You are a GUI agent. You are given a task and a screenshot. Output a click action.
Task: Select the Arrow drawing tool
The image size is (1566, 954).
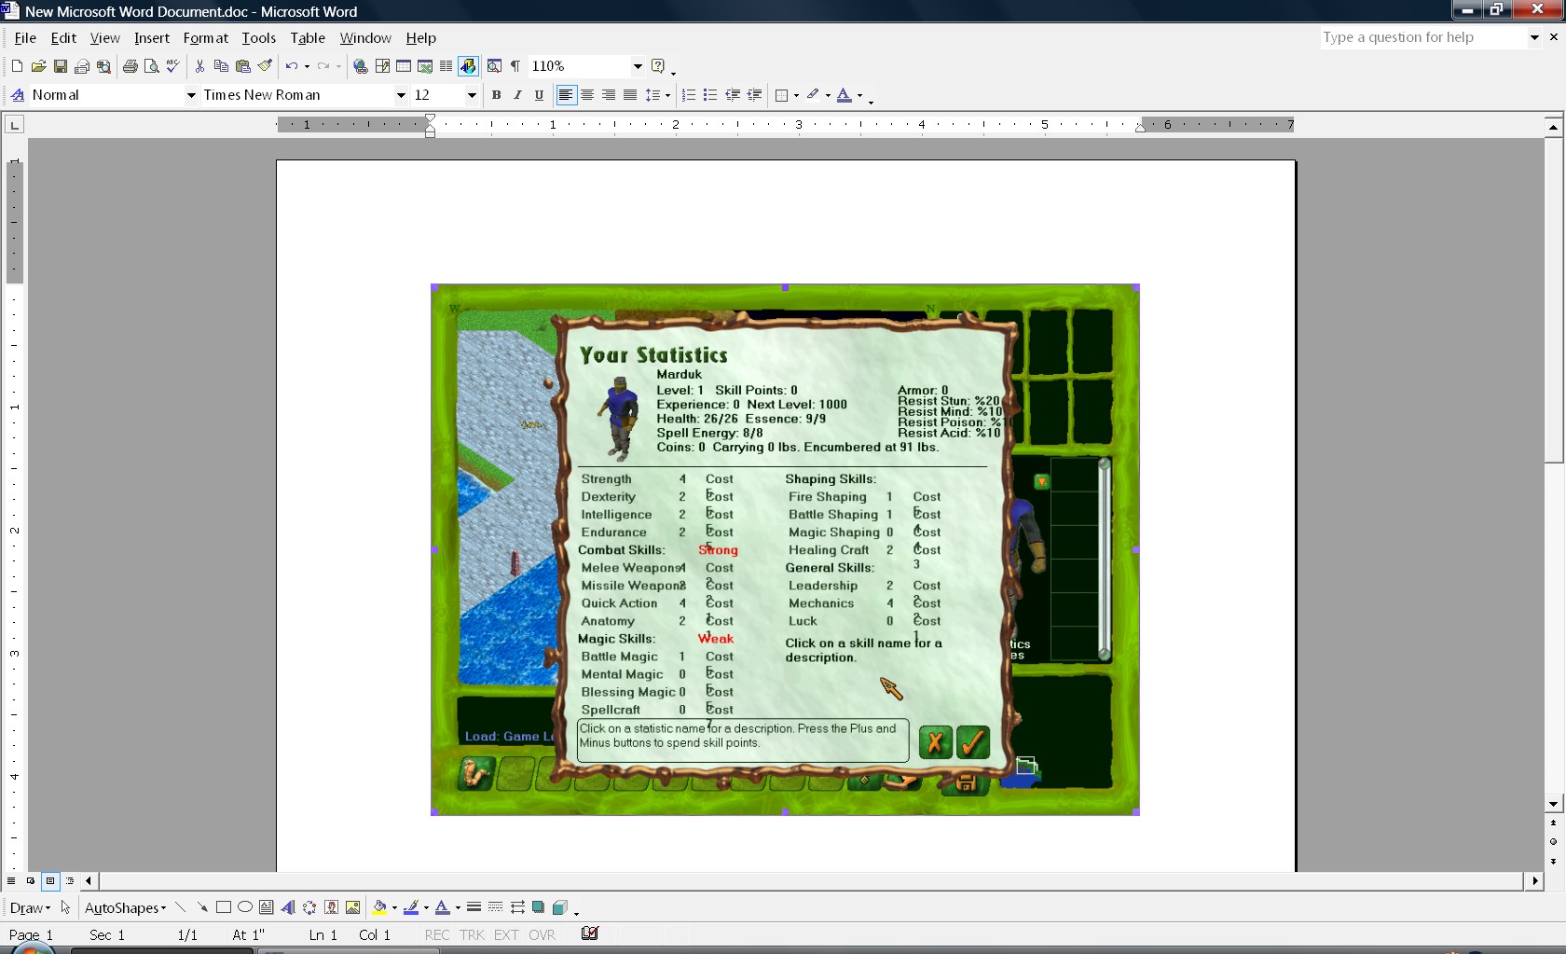(x=202, y=907)
